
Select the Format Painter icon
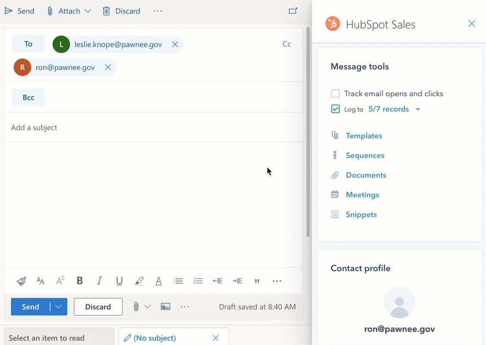tap(21, 280)
